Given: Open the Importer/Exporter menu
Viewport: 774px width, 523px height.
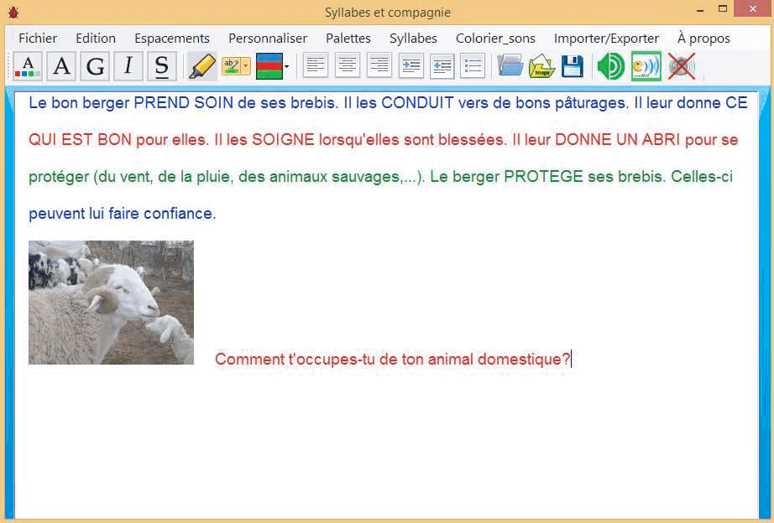Looking at the screenshot, I should [606, 38].
